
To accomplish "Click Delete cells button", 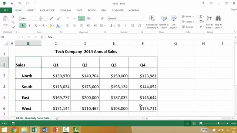I will coord(188,22).
